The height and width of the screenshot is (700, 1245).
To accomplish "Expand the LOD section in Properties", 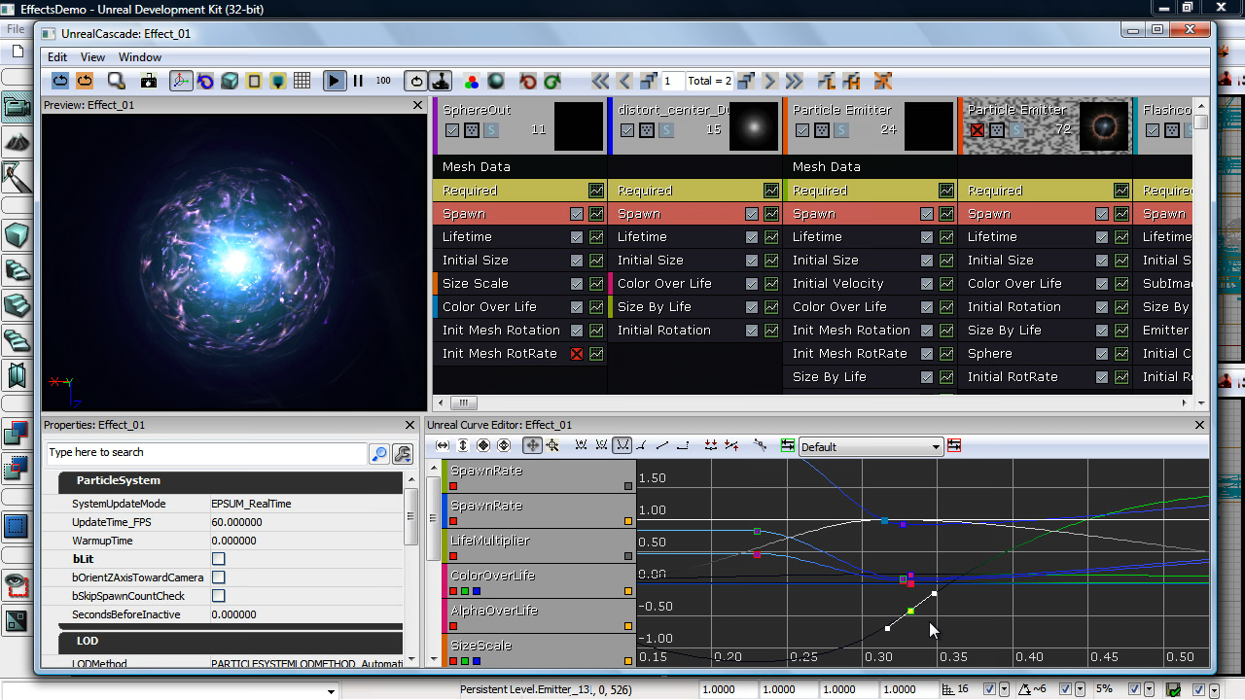I will click(x=88, y=641).
